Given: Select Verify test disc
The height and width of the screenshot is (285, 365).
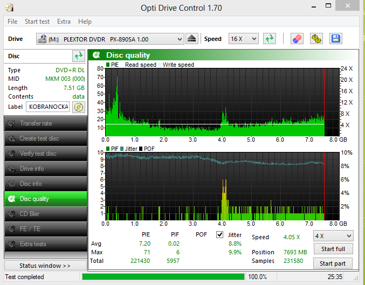Looking at the screenshot, I should coord(46,154).
